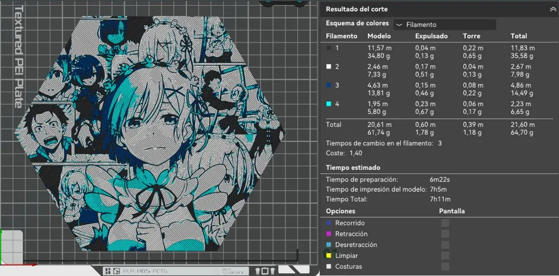Click the 1,18 g total tower value
The image size is (559, 276).
(x=472, y=133)
